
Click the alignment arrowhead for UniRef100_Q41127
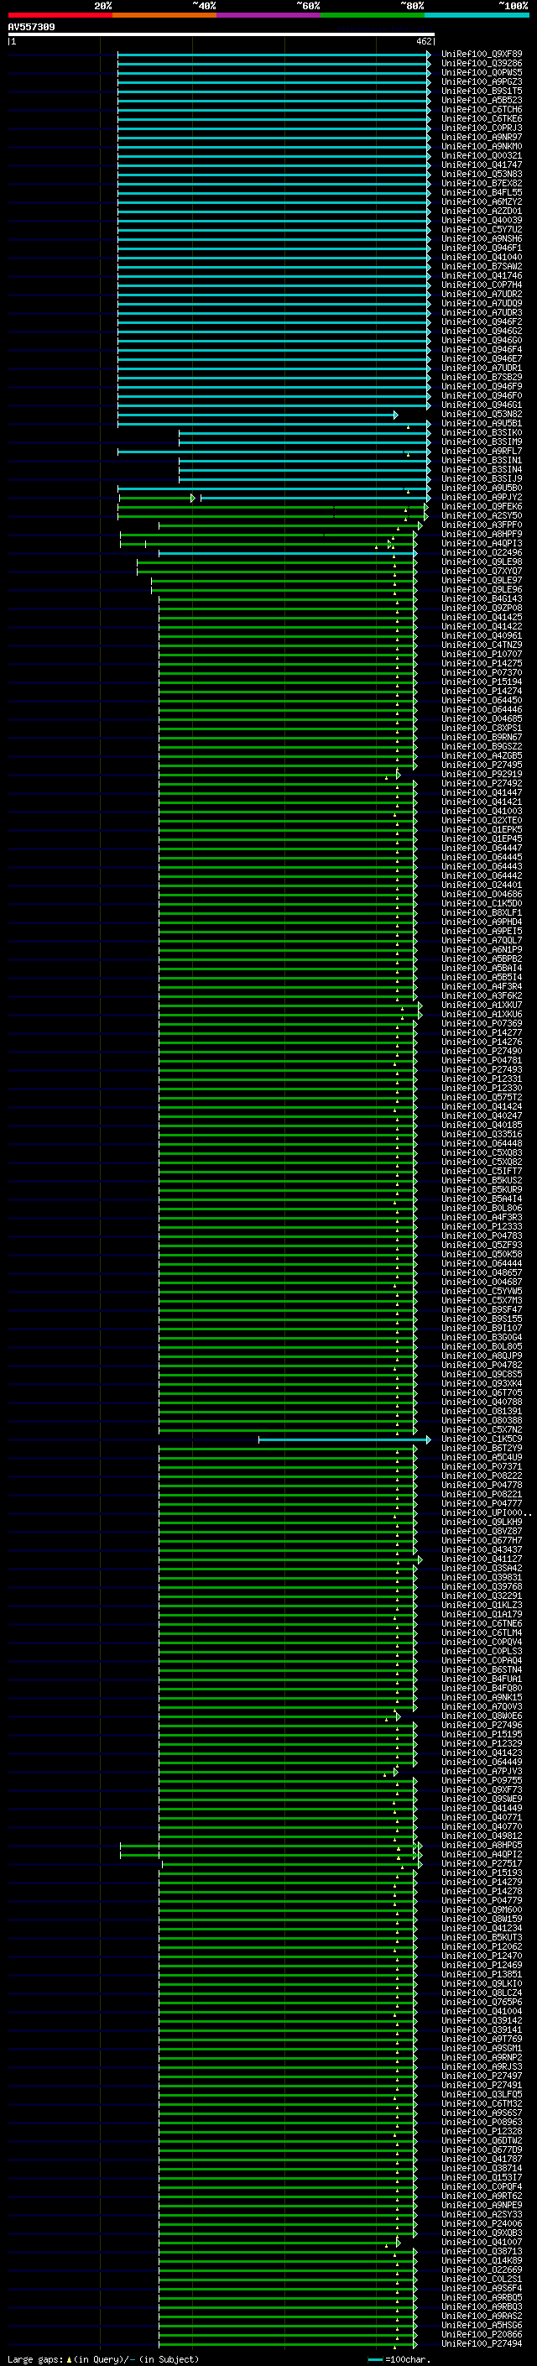(420, 1559)
